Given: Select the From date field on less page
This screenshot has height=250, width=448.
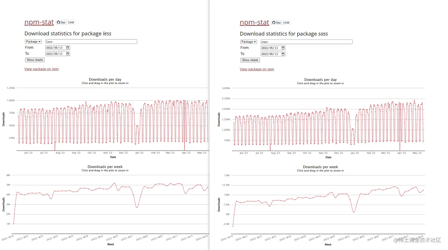Looking at the screenshot, I should (57, 48).
